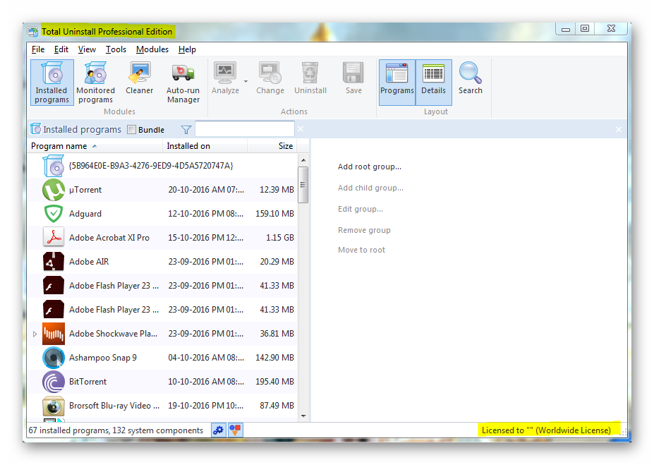
Task: Click the Move to root link
Action: 362,250
